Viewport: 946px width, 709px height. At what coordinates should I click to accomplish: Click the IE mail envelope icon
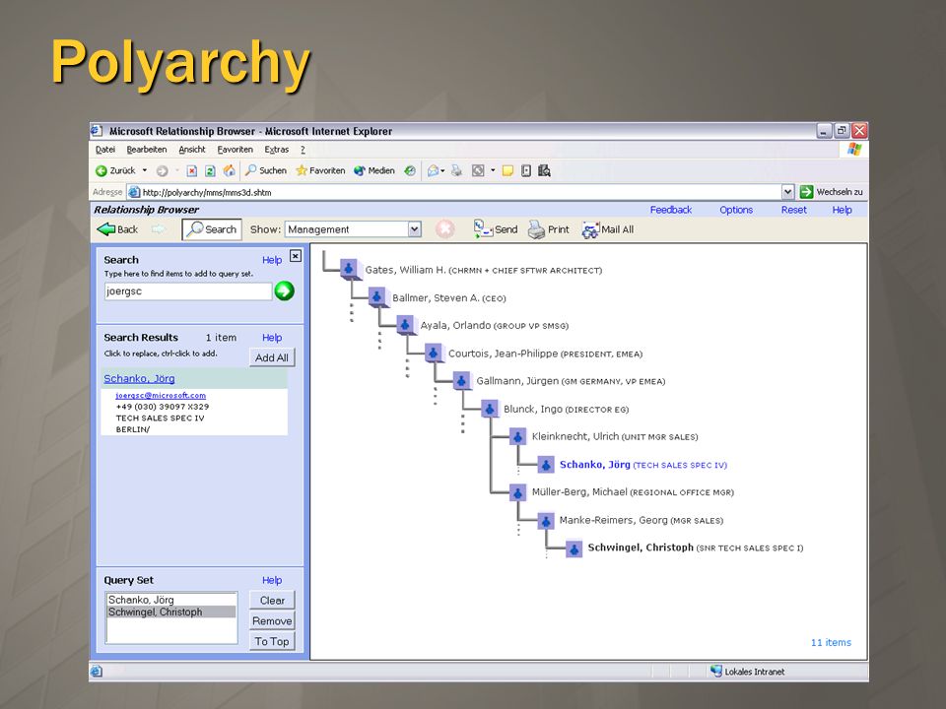pos(433,170)
